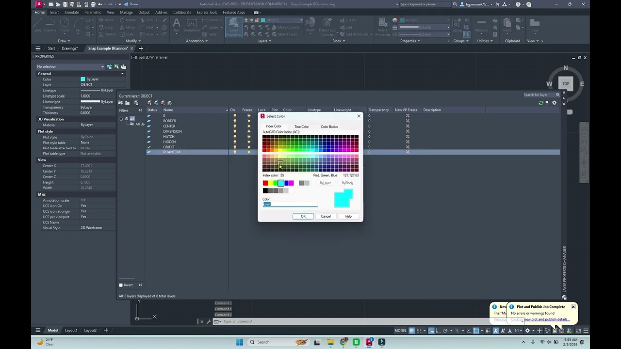Click the Text annotation tool in ribbon
The height and width of the screenshot is (349, 621).
[177, 25]
